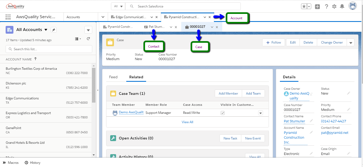Viewport: 363px width, 167px height.
Task: Open Pat Stumuller subtab actions chevron
Action: pos(171,27)
